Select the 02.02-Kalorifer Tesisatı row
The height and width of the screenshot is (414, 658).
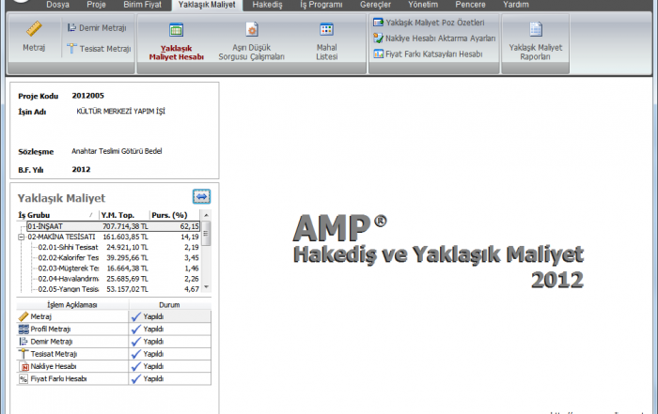pos(68,257)
